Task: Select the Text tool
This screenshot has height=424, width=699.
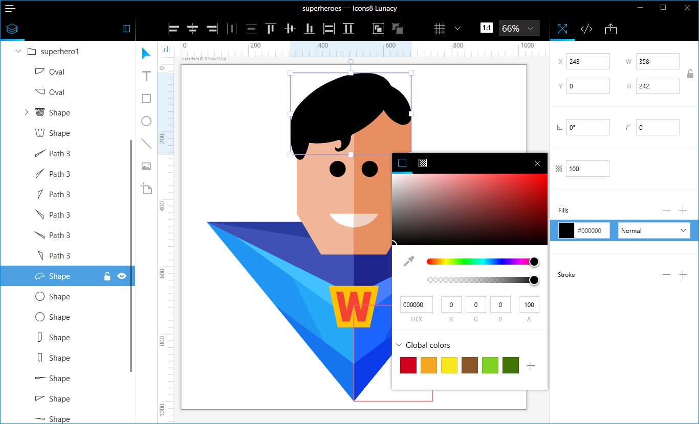Action: [146, 76]
